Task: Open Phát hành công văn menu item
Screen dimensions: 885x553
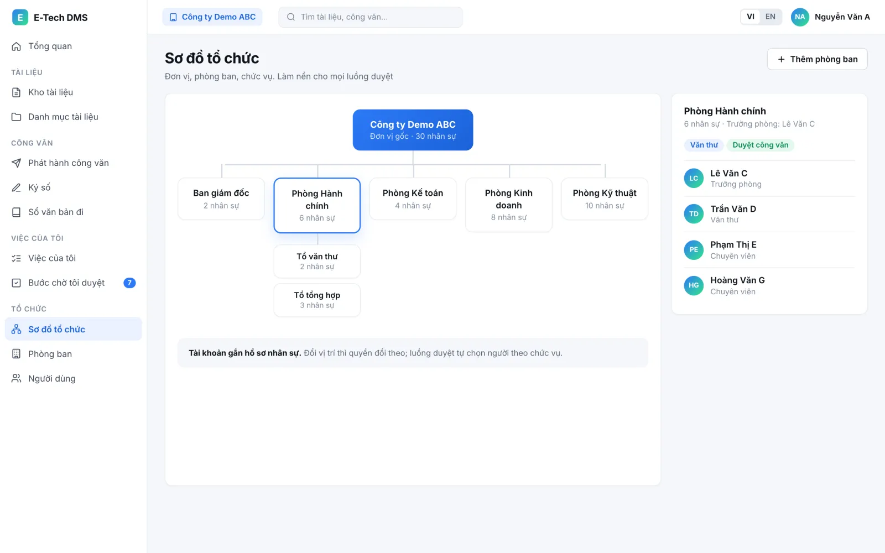Action: point(74,163)
